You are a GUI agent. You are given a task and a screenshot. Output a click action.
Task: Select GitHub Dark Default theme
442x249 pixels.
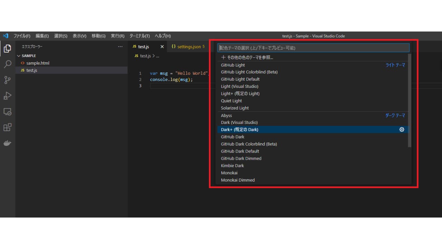(x=313, y=151)
